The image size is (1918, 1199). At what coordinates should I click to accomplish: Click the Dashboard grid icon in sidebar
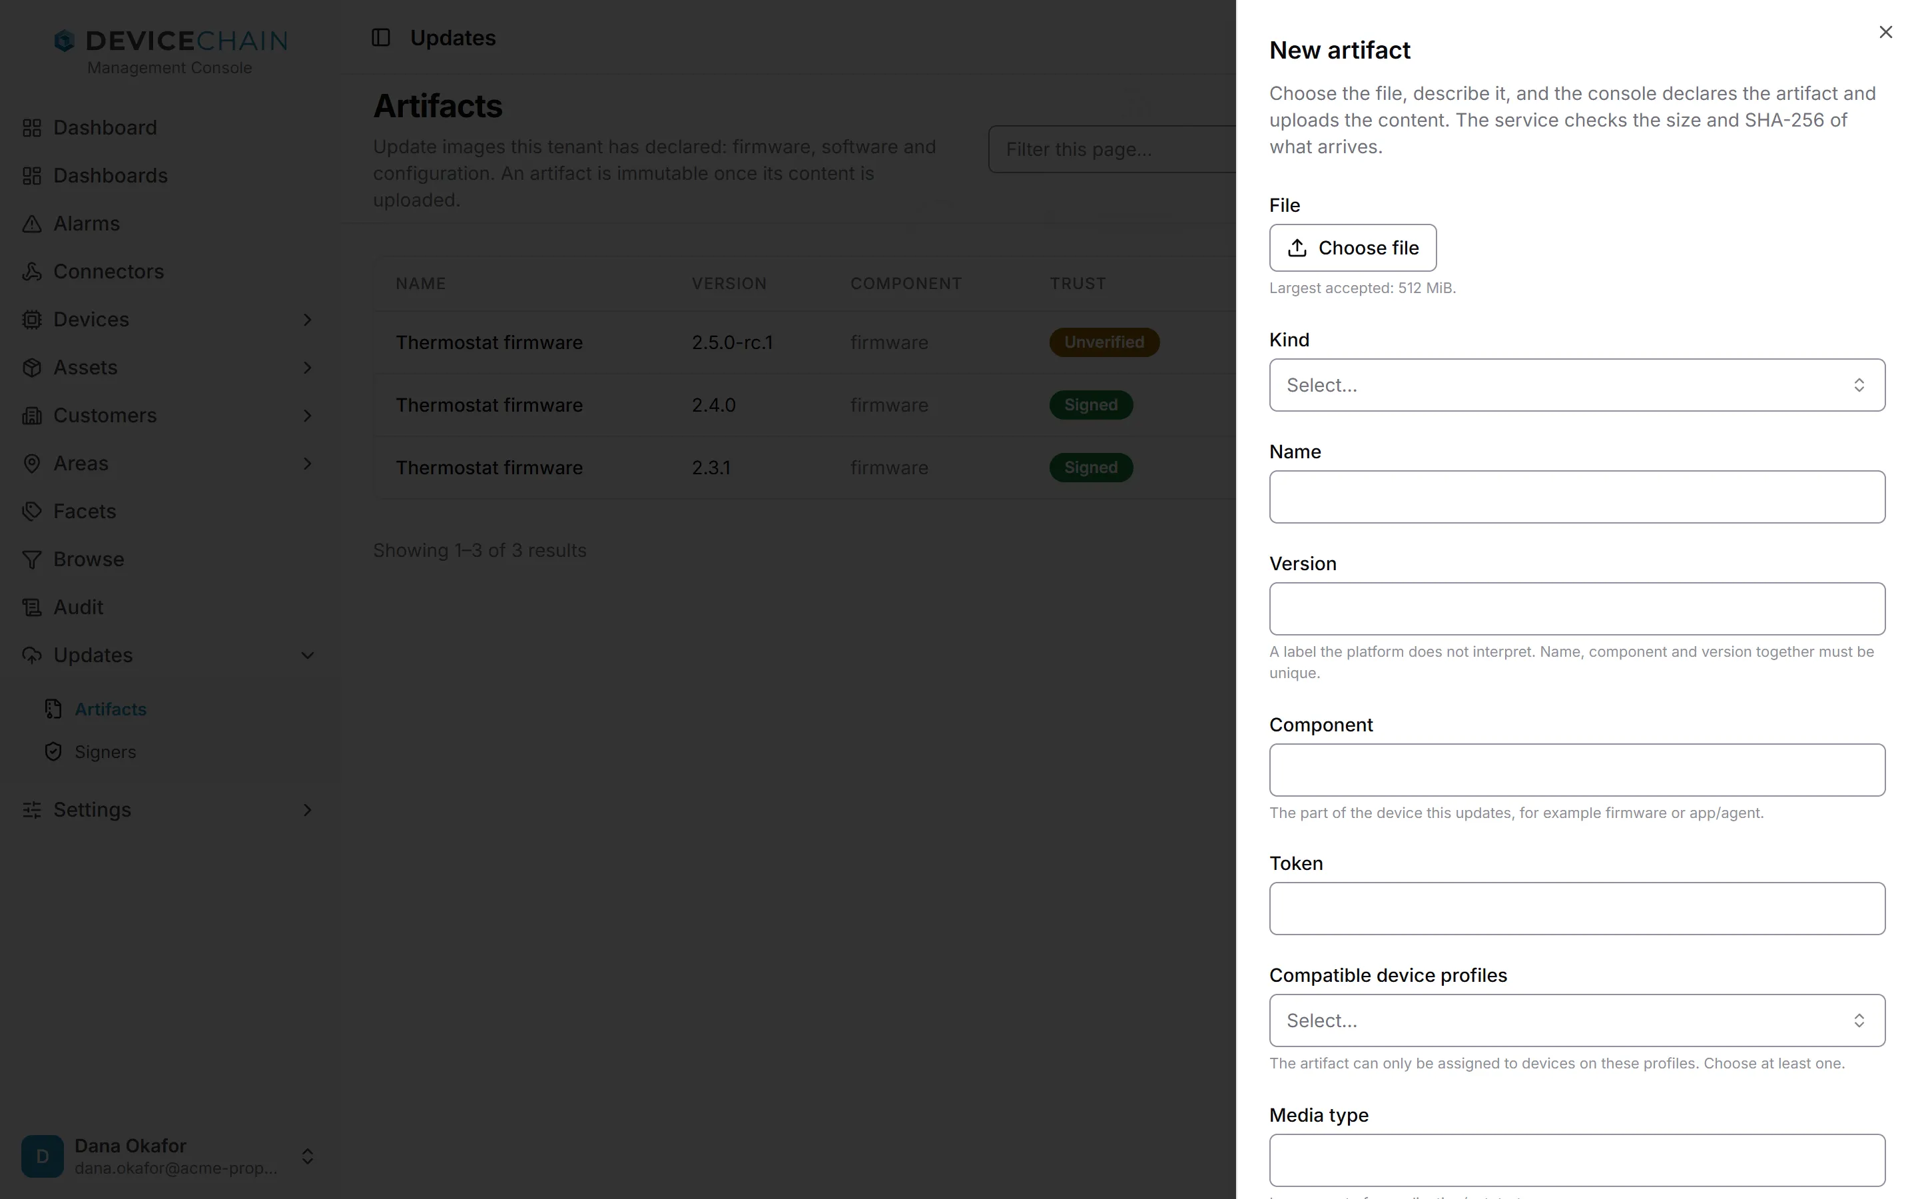(32, 128)
